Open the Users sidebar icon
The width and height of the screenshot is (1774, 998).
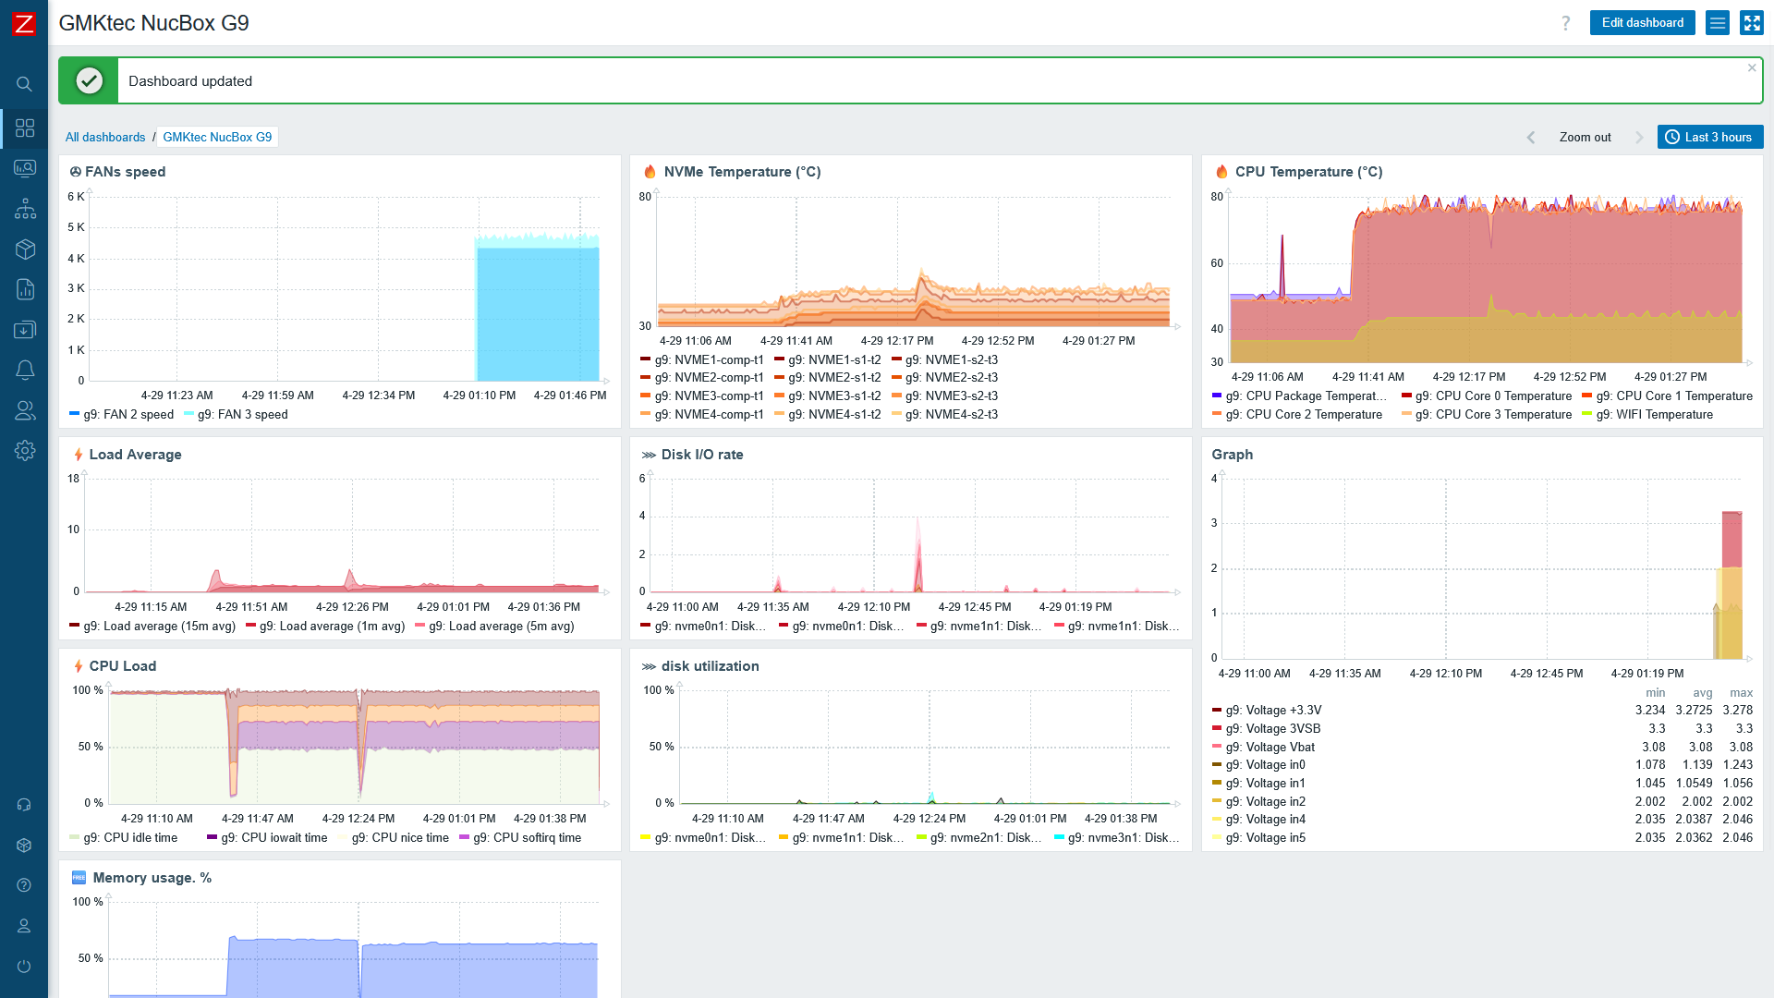pos(25,410)
